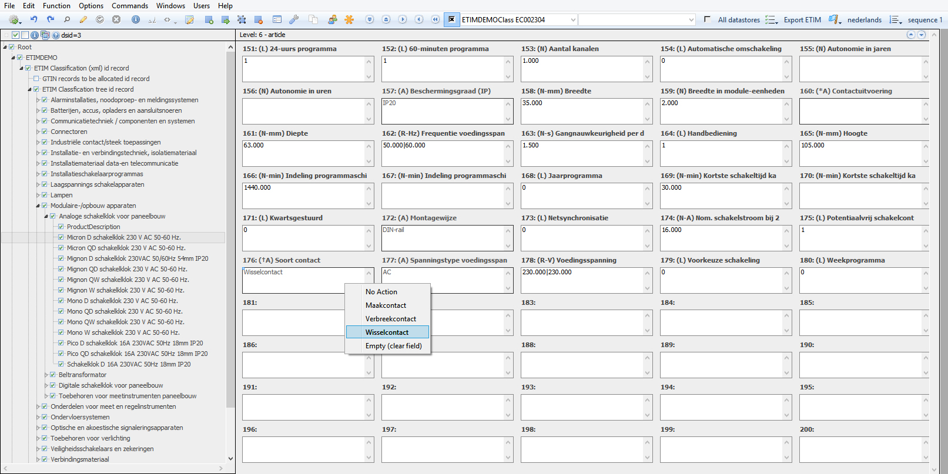Image resolution: width=948 pixels, height=474 pixels.
Task: Expand the Beltransformator tree node
Action: click(46, 375)
